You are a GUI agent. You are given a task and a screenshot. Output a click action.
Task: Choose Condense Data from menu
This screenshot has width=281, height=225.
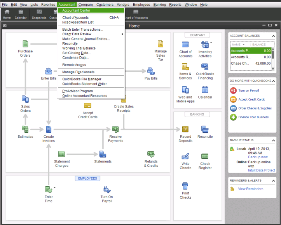point(91,57)
